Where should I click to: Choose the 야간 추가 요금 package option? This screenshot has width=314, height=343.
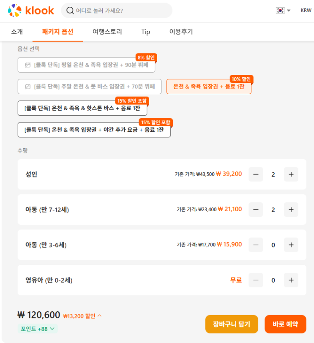94,130
